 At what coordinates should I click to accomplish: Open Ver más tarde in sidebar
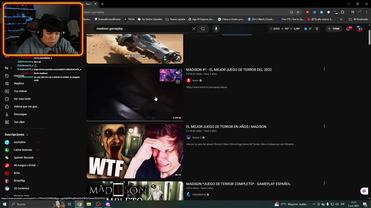(22, 99)
